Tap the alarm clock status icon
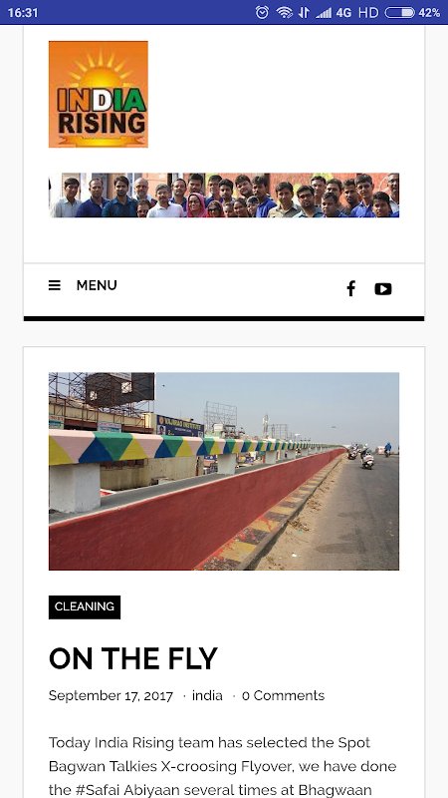The image size is (448, 798). tap(262, 12)
